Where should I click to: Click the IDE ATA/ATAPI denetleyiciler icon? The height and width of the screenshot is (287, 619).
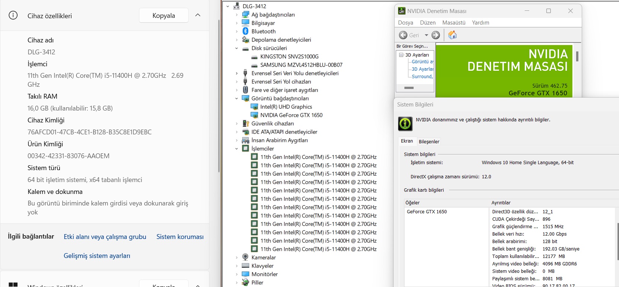click(246, 132)
